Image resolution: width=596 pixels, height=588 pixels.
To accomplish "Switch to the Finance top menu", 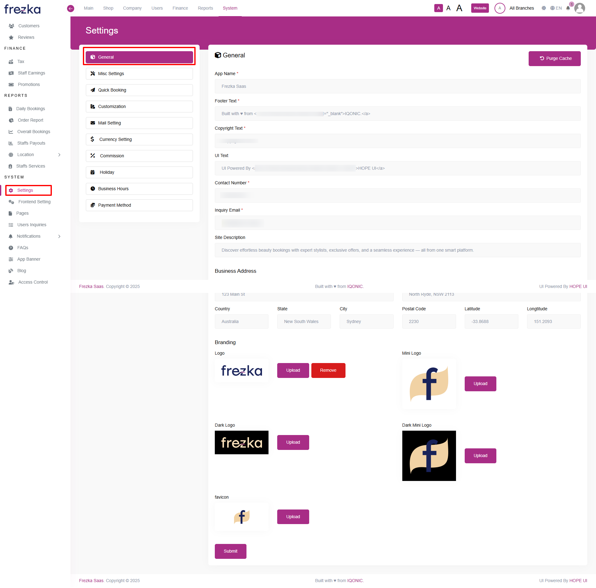I will (x=180, y=8).
